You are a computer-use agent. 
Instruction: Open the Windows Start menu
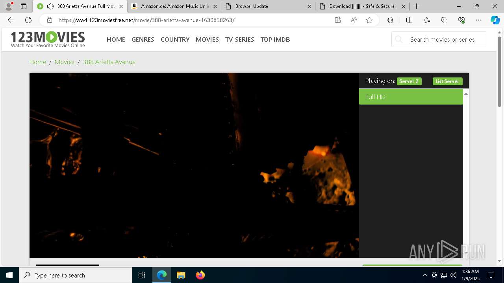[9, 275]
